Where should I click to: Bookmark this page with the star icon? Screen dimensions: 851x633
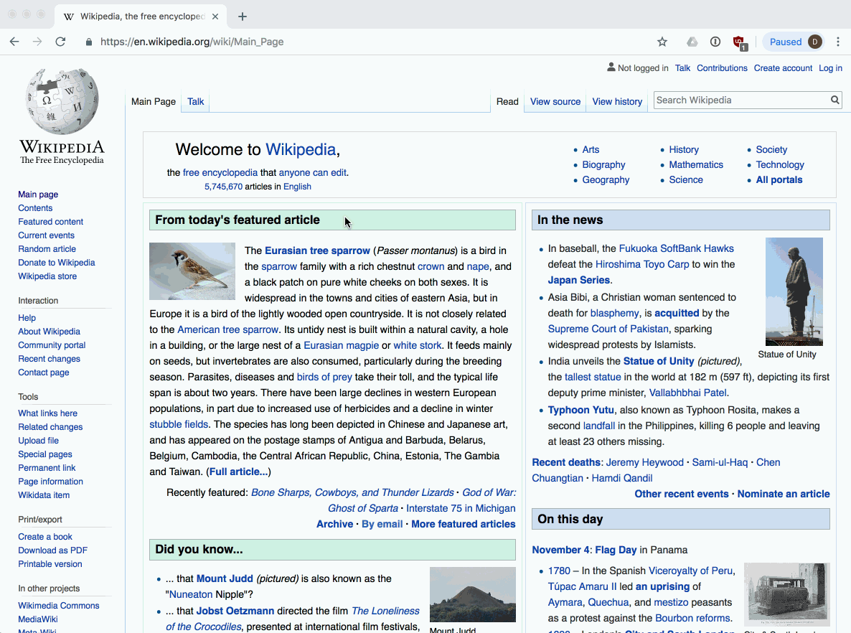coord(662,42)
